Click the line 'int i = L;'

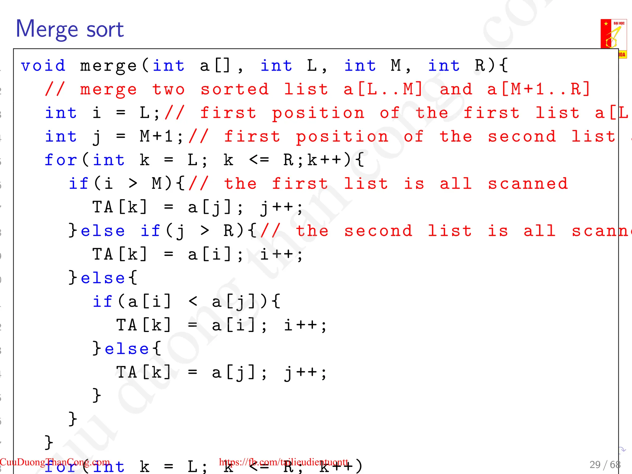(x=102, y=113)
